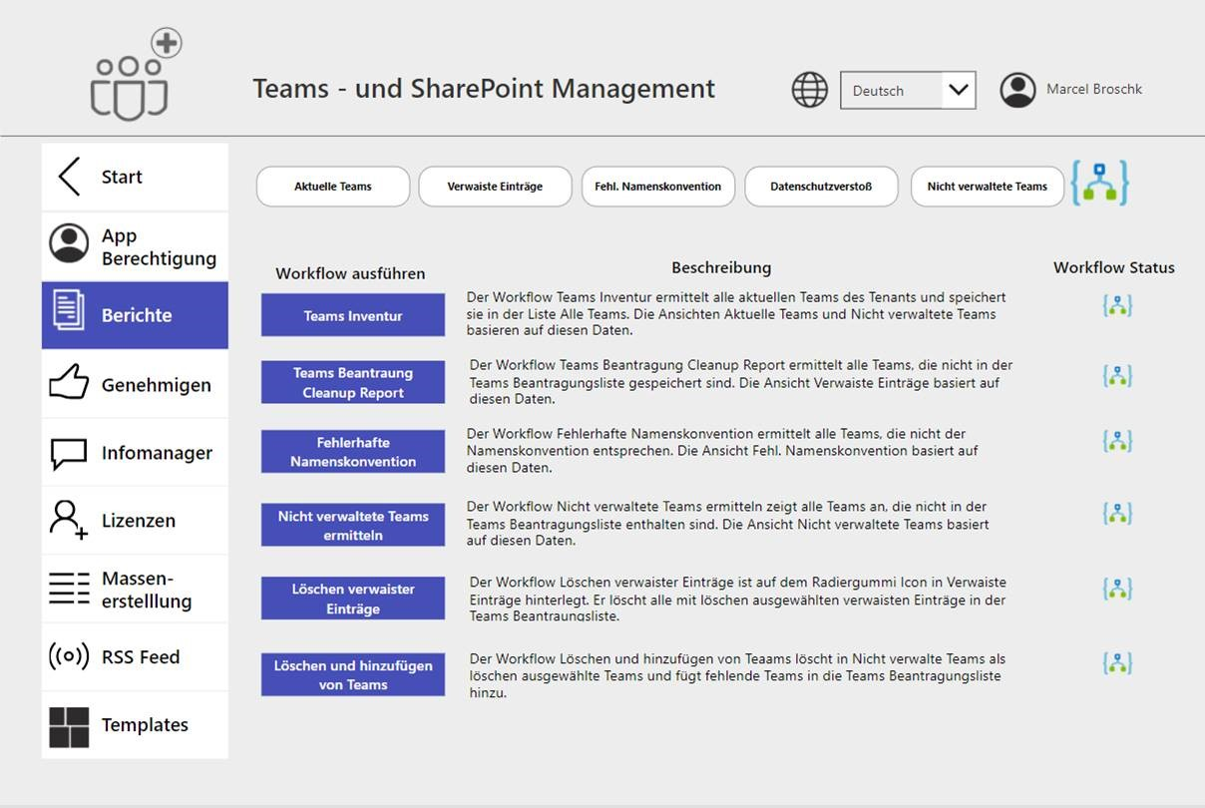
Task: Expand the Deutsch language dropdown
Action: [958, 90]
